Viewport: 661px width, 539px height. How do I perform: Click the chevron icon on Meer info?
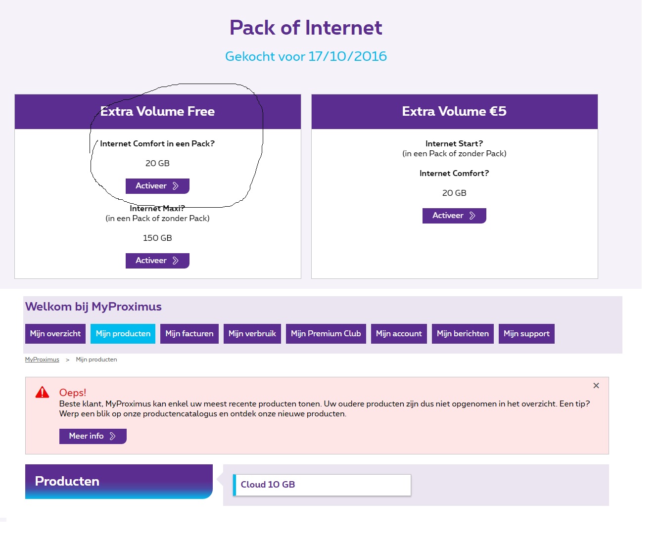113,436
